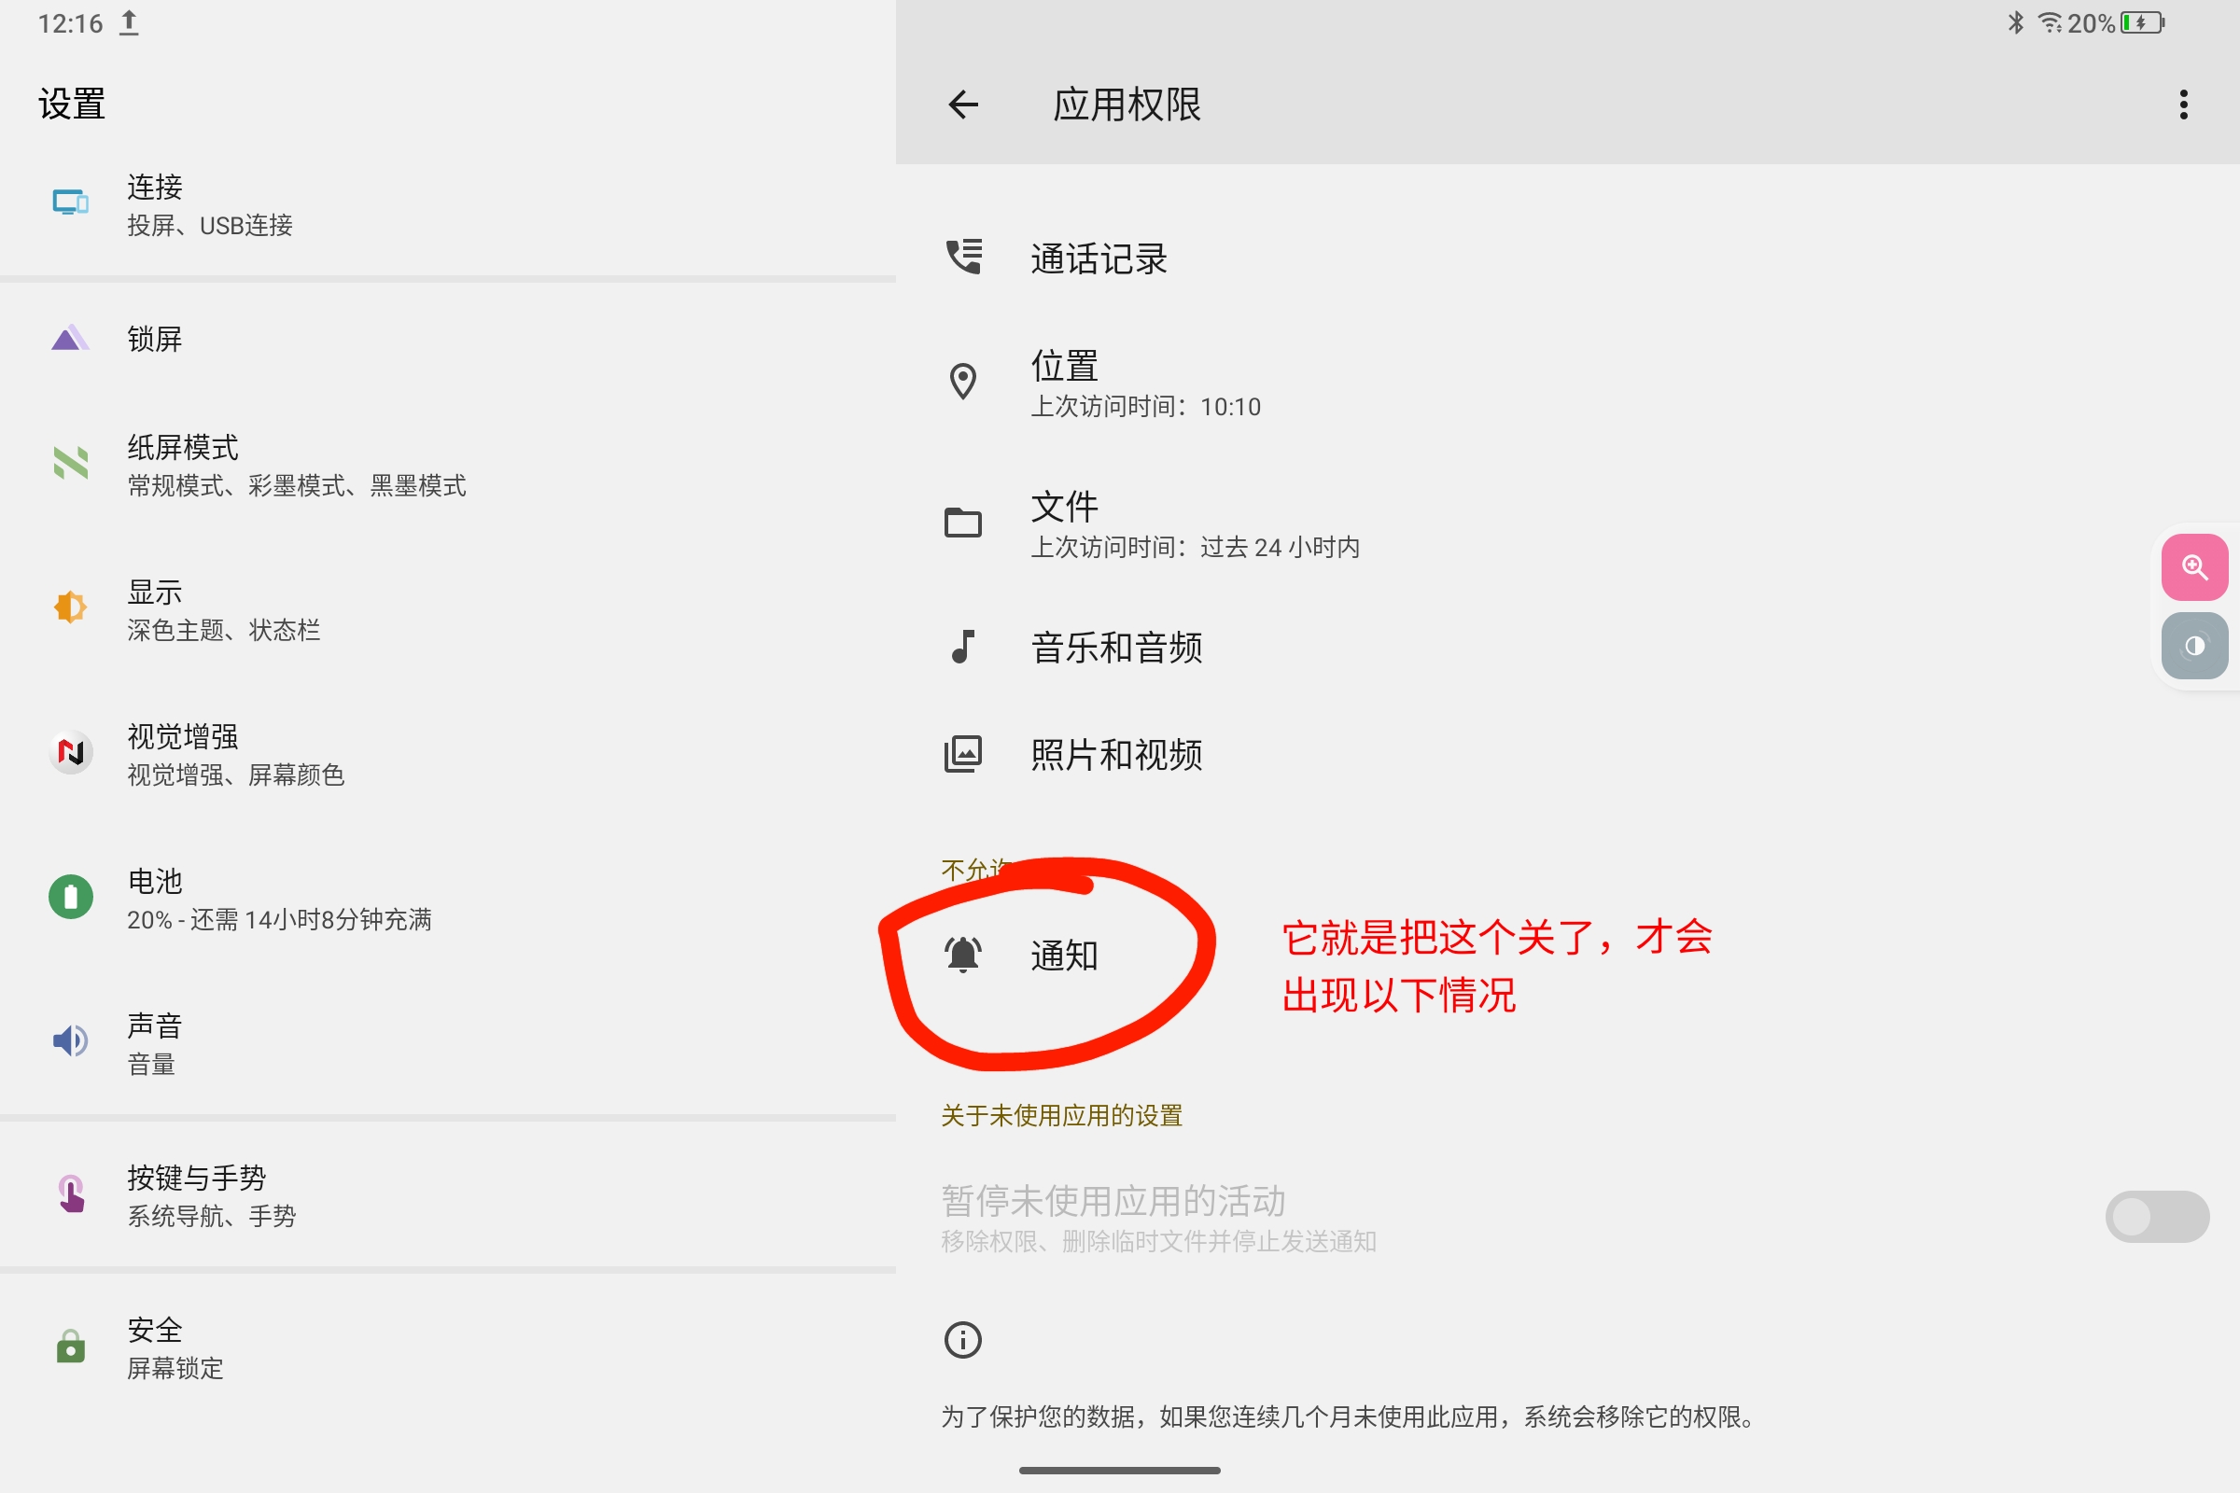Tap the status bar Bluetooth icon
This screenshot has height=1493, width=2240.
[x=2015, y=22]
